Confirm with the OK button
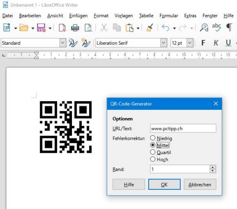This screenshot has width=237, height=209. [164, 184]
